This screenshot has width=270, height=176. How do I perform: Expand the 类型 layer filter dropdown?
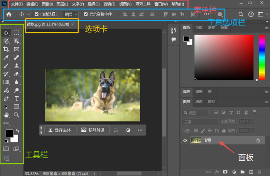(195, 112)
